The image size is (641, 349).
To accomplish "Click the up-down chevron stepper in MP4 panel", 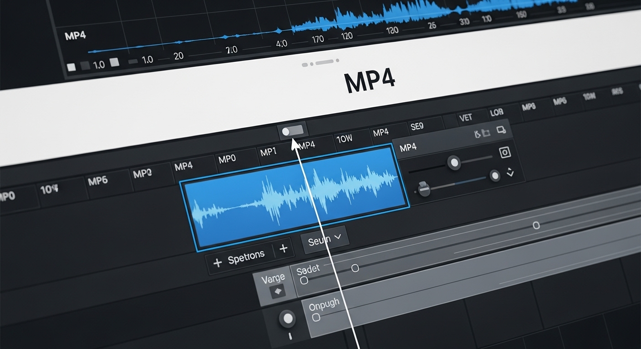I will pos(510,172).
